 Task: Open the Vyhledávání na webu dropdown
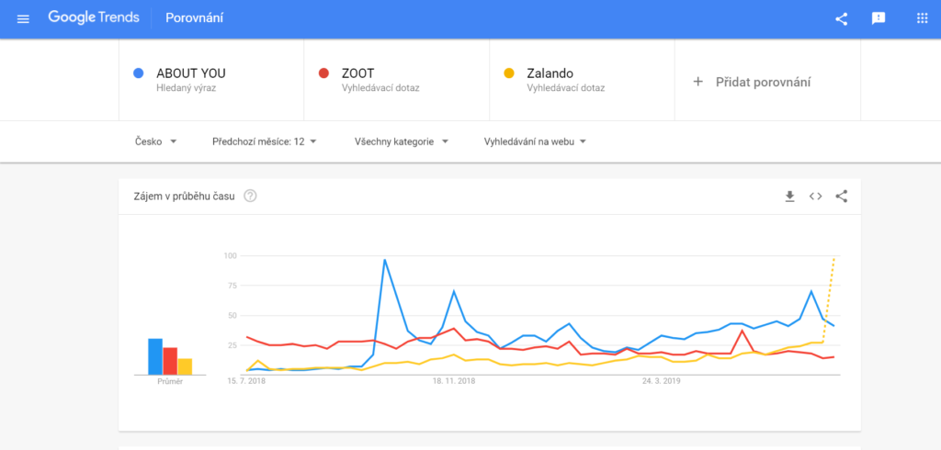(x=536, y=141)
